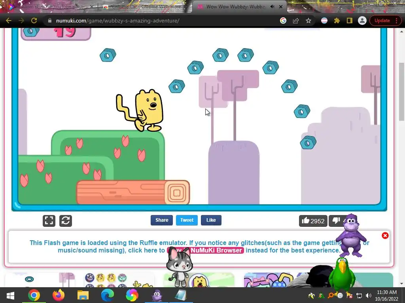Close the Wow Wow Wubbzy tab
Image resolution: width=405 pixels, height=303 pixels.
[x=281, y=7]
